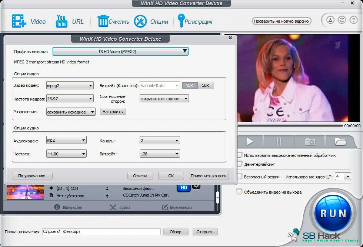
Task: Click the Регистрация key icon
Action: 181,21
